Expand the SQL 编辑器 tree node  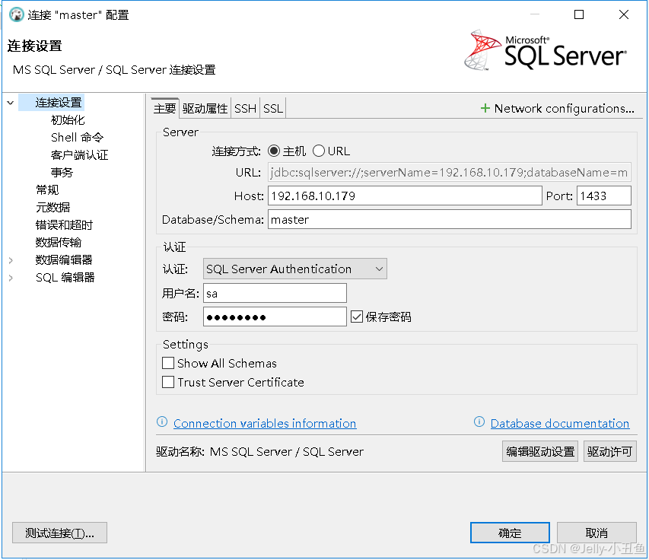click(x=11, y=278)
